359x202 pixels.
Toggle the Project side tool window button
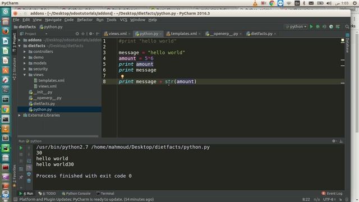pyautogui.click(x=15, y=43)
